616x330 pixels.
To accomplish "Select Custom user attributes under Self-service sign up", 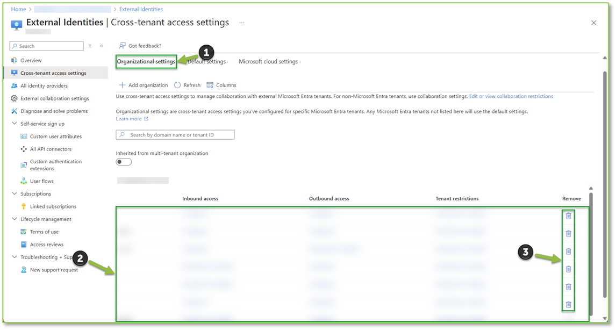I will [x=54, y=136].
